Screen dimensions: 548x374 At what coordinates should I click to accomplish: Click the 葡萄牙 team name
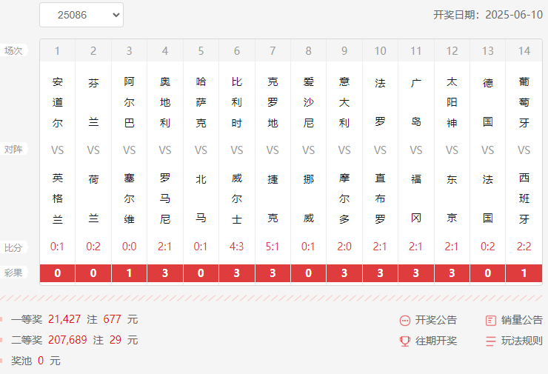click(524, 102)
